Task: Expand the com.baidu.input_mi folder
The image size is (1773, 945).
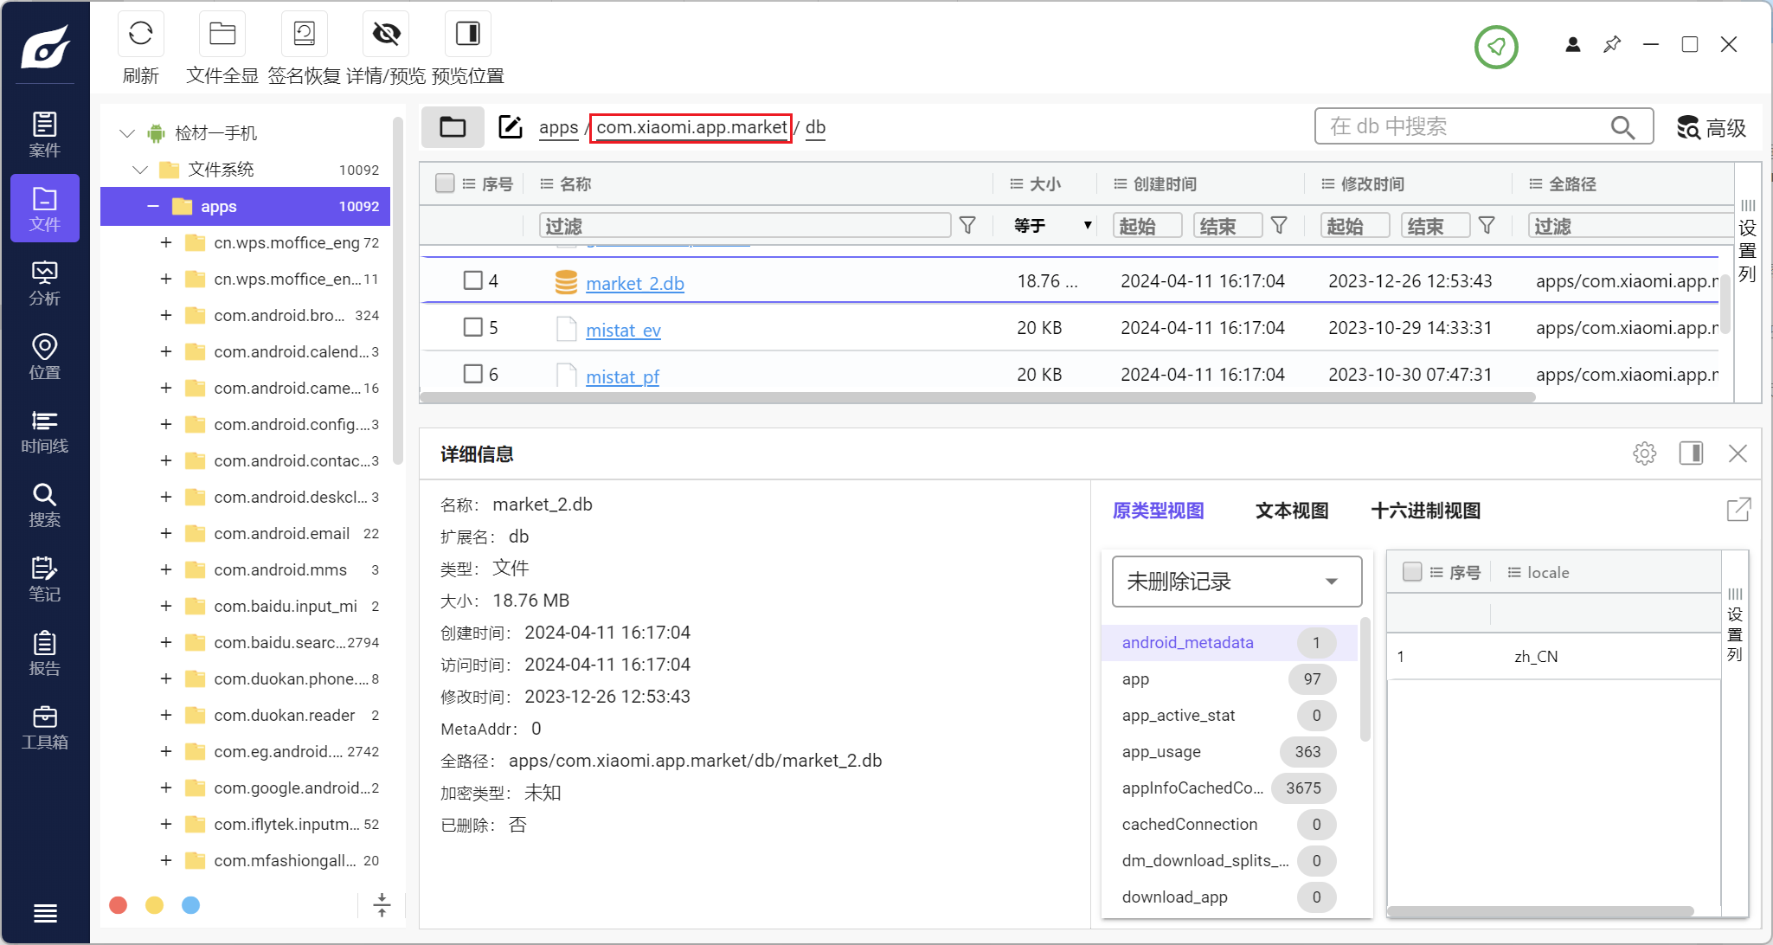Action: [x=166, y=606]
